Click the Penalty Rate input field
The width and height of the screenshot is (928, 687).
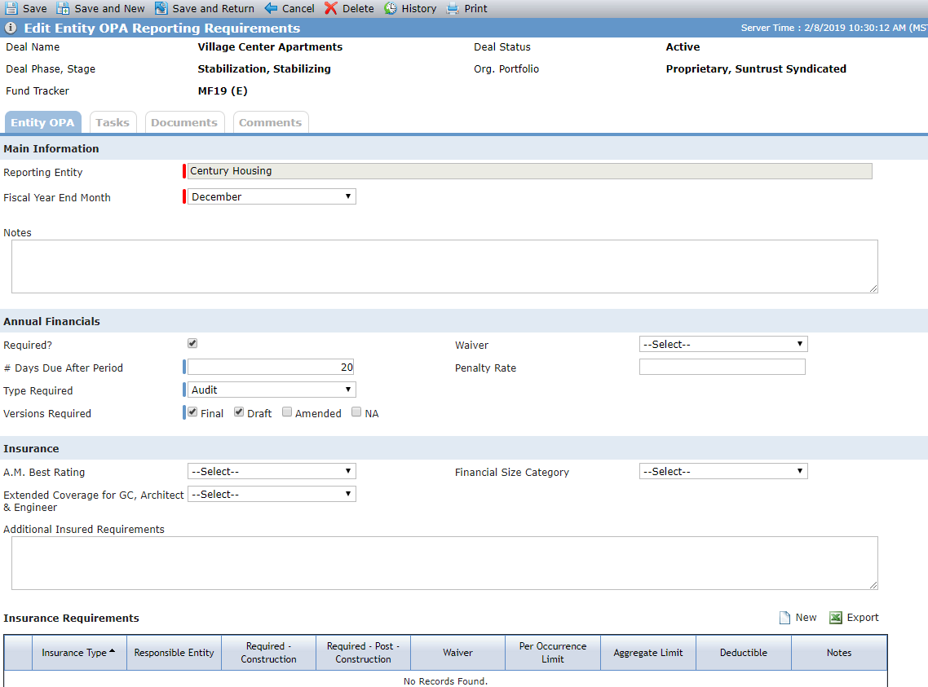tap(722, 368)
